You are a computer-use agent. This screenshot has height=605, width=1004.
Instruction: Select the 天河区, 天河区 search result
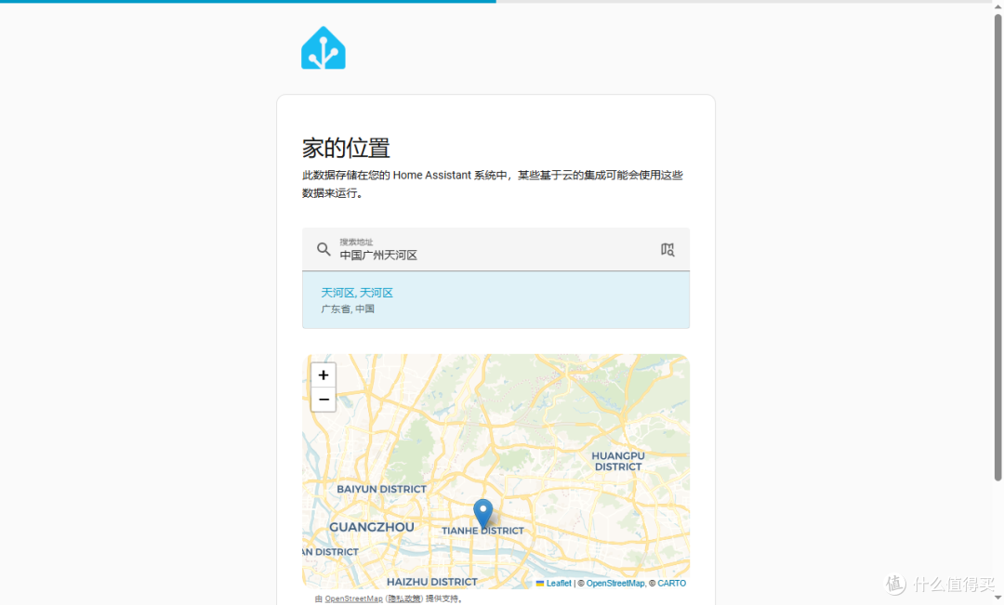(x=495, y=299)
